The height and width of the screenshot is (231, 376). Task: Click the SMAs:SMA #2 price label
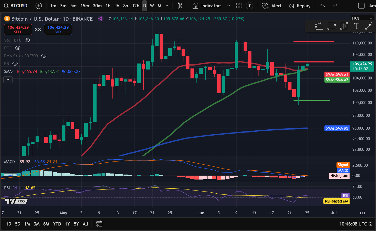(x=337, y=80)
